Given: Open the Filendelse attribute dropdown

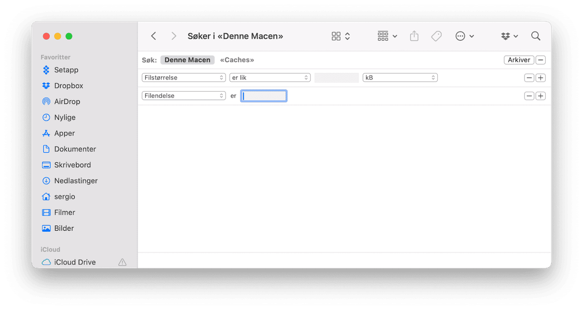Looking at the screenshot, I should [184, 96].
